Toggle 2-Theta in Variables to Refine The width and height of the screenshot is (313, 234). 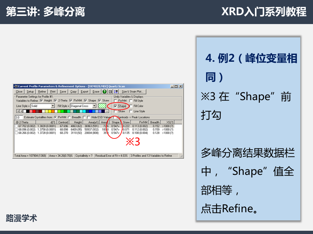click(55, 100)
